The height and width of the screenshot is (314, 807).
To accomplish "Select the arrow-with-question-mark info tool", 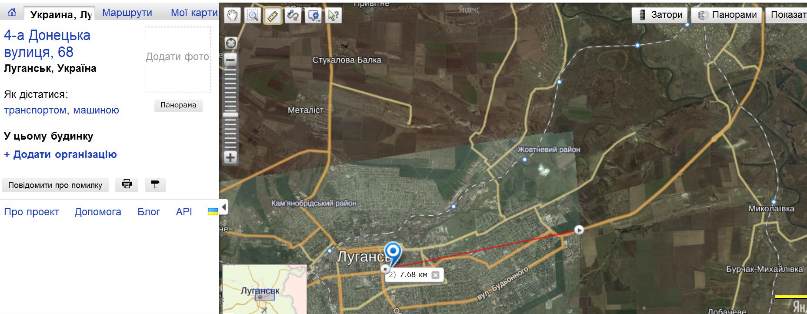I will pos(333,16).
